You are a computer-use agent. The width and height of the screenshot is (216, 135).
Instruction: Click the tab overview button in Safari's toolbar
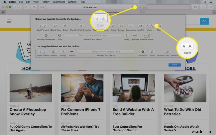(x=210, y=7)
